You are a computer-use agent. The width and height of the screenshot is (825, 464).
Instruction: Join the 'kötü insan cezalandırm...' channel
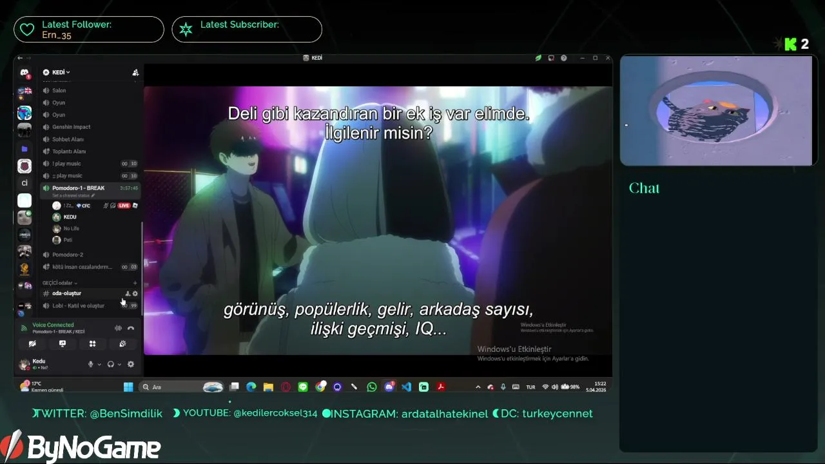(x=90, y=267)
